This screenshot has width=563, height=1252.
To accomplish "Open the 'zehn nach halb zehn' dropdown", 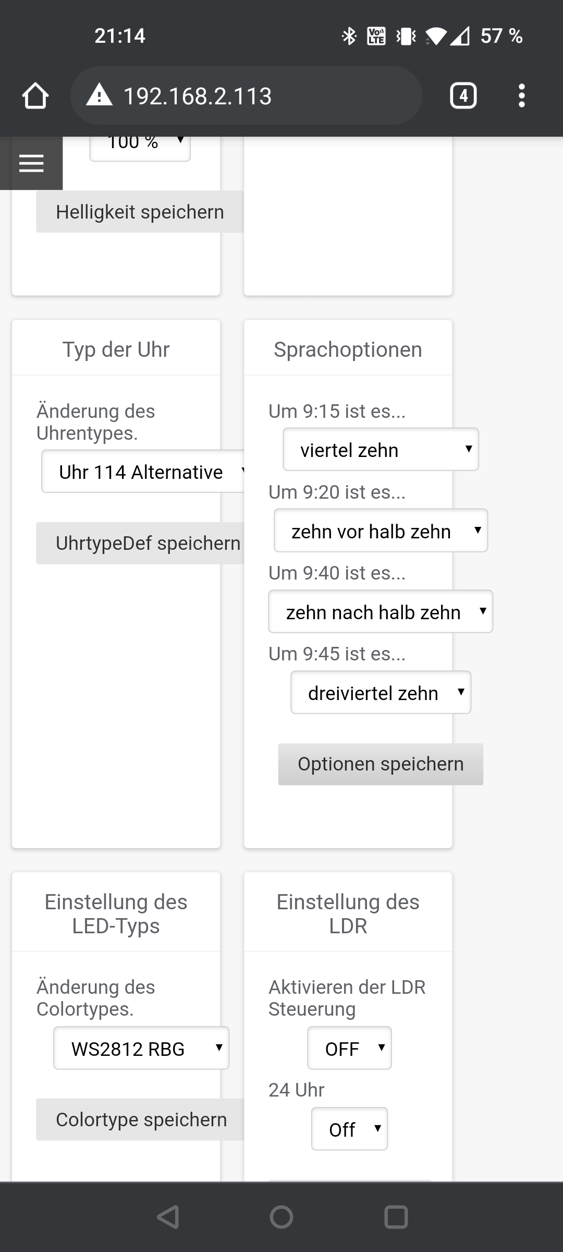I will coord(380,611).
